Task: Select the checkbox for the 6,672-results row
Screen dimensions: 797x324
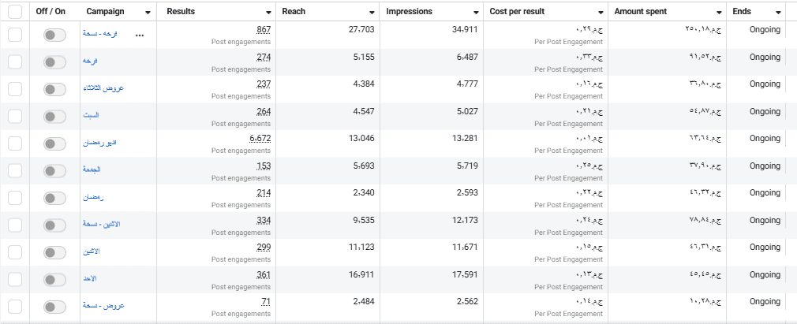Action: click(x=15, y=143)
